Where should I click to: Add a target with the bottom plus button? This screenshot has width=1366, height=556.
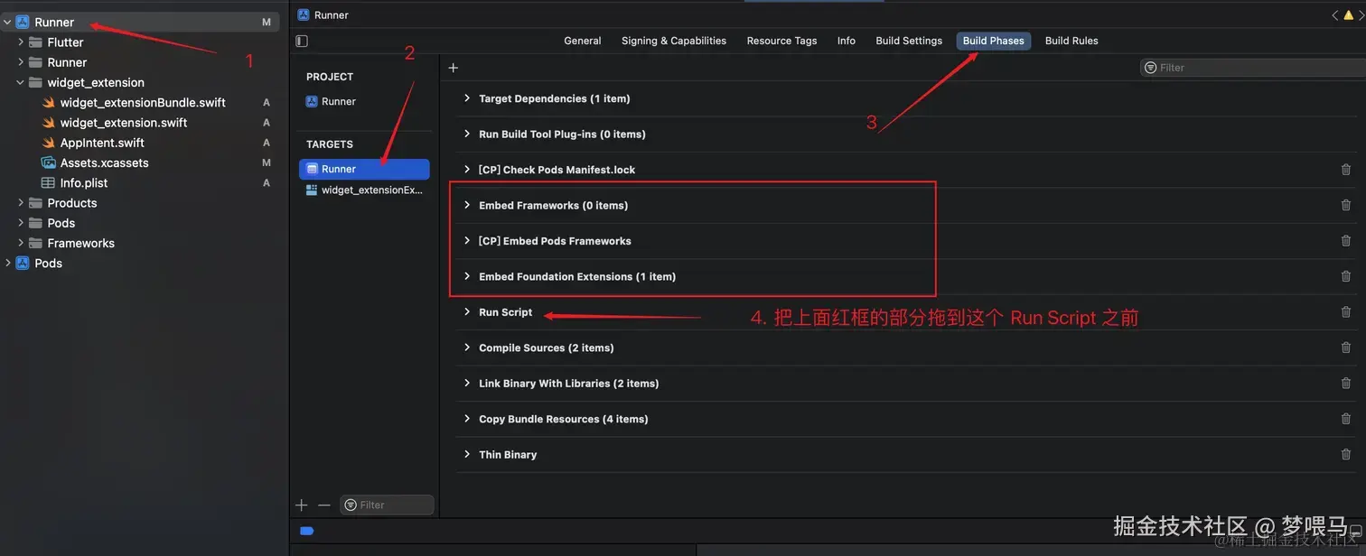point(302,505)
